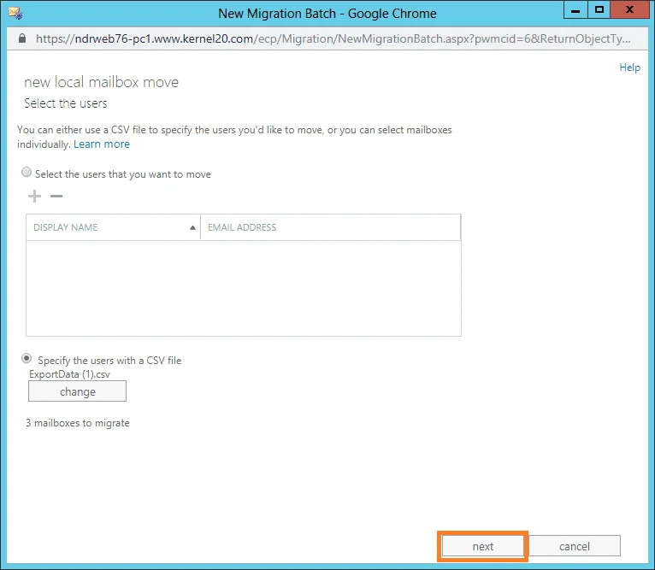This screenshot has height=570, width=655.
Task: Click the minus icon to remove users
Action: [x=56, y=196]
